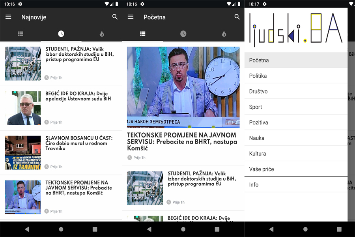Open the 'Pozitiva' section in the drawer

pyautogui.click(x=296, y=122)
